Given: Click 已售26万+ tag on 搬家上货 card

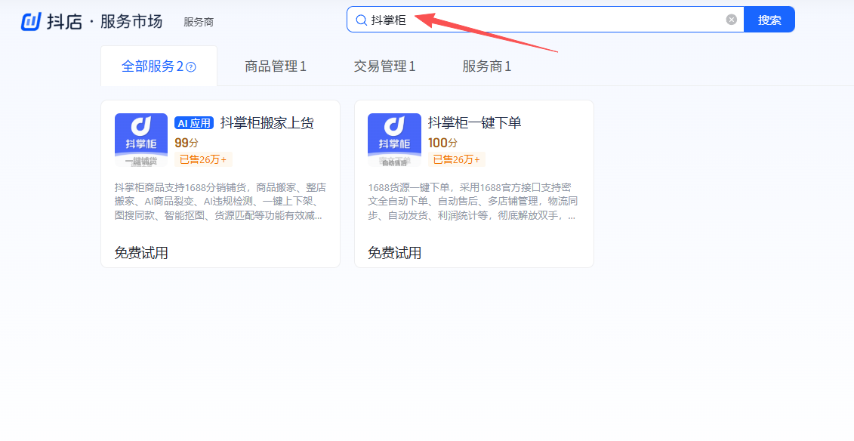Looking at the screenshot, I should [203, 159].
